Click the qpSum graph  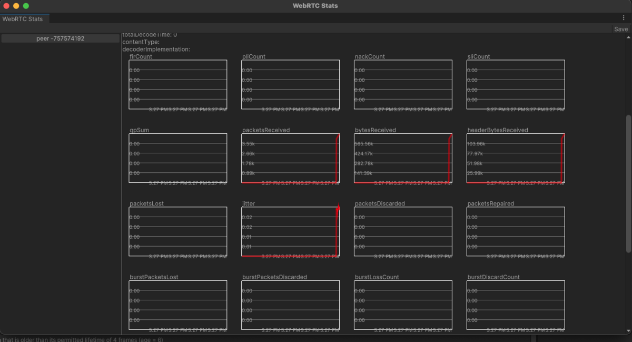click(x=178, y=158)
